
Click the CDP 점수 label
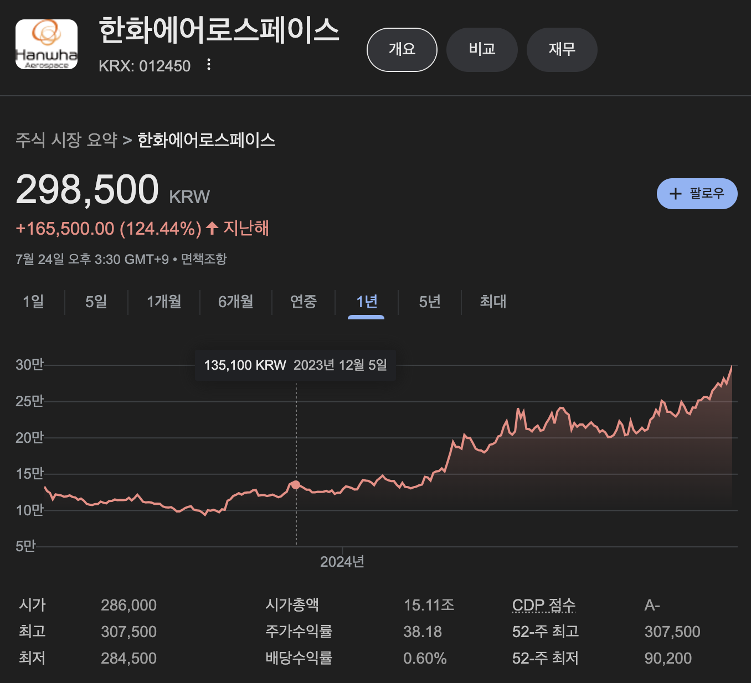click(544, 605)
